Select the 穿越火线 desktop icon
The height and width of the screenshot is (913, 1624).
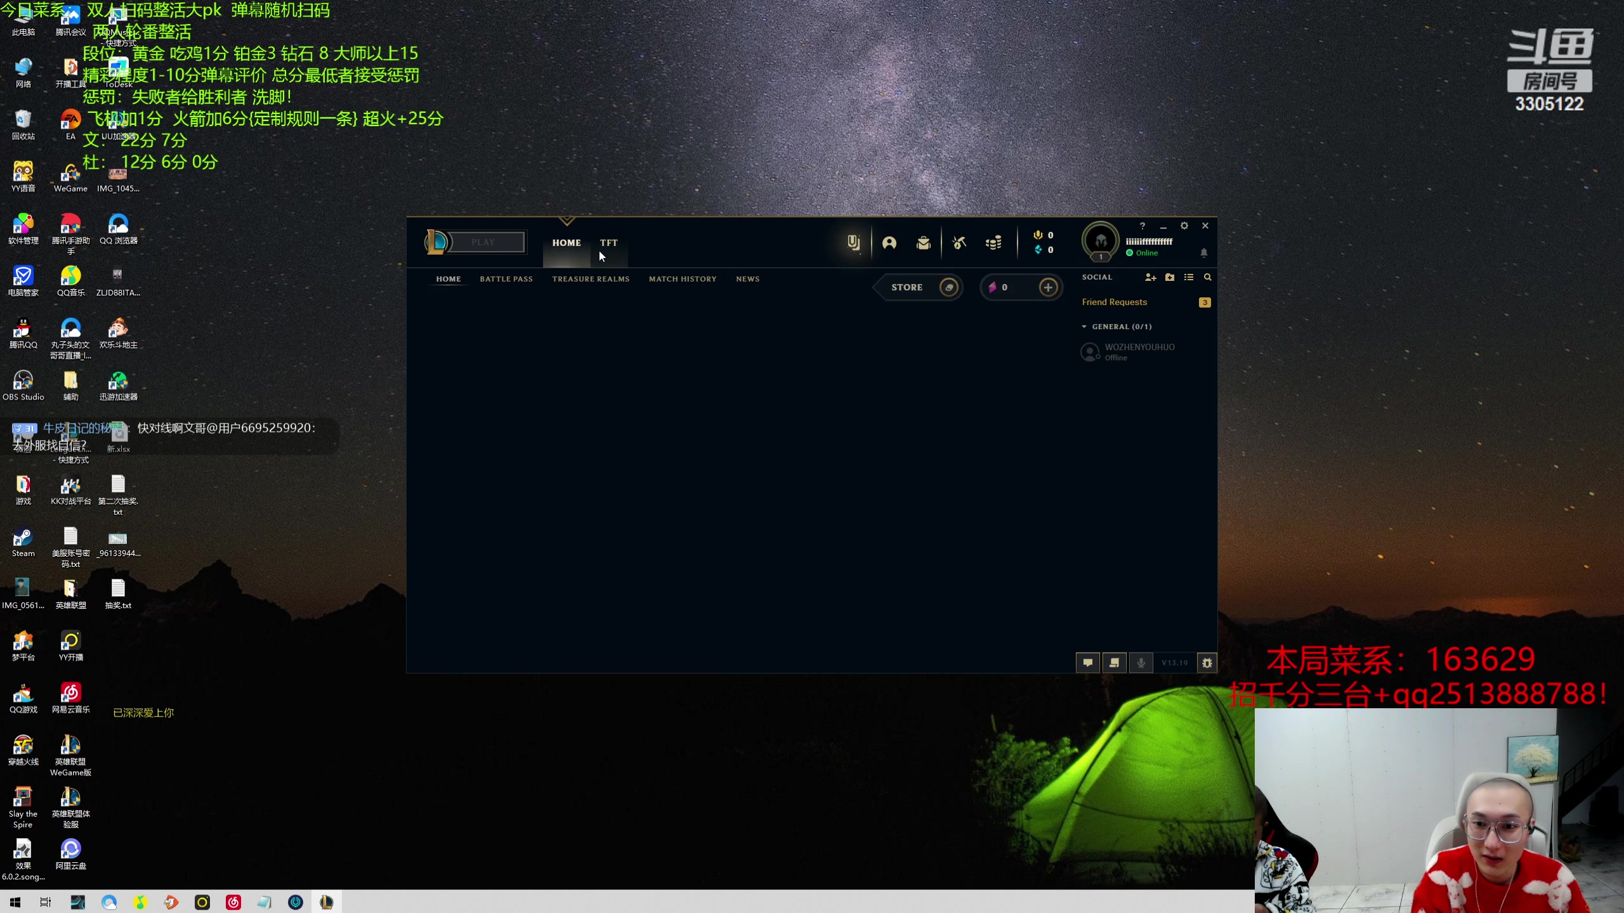(23, 751)
